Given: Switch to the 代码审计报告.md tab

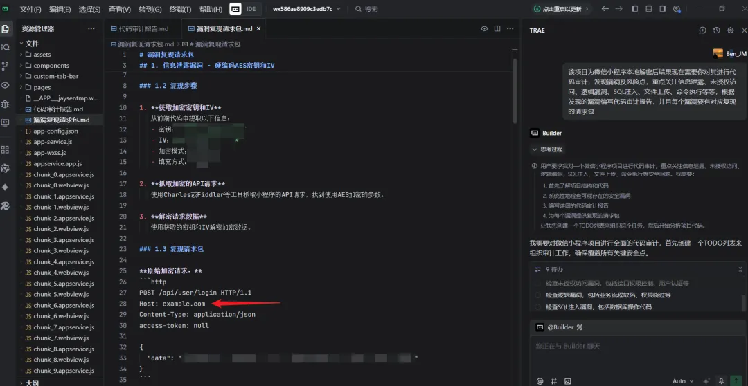Looking at the screenshot, I should (143, 28).
